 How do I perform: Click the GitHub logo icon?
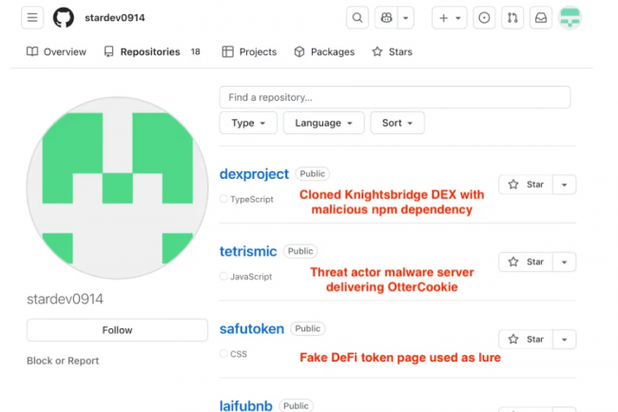pyautogui.click(x=64, y=18)
